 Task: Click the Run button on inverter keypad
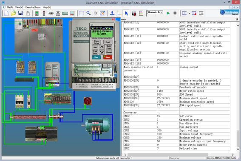pos(96,57)
